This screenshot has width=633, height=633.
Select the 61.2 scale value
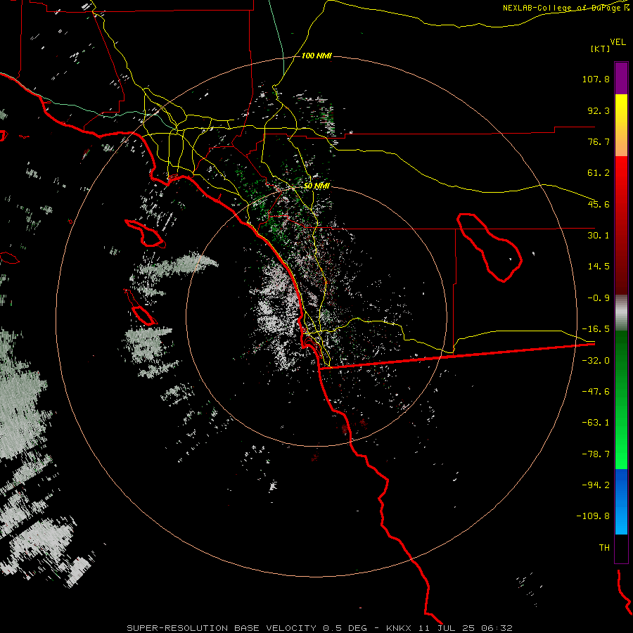599,173
